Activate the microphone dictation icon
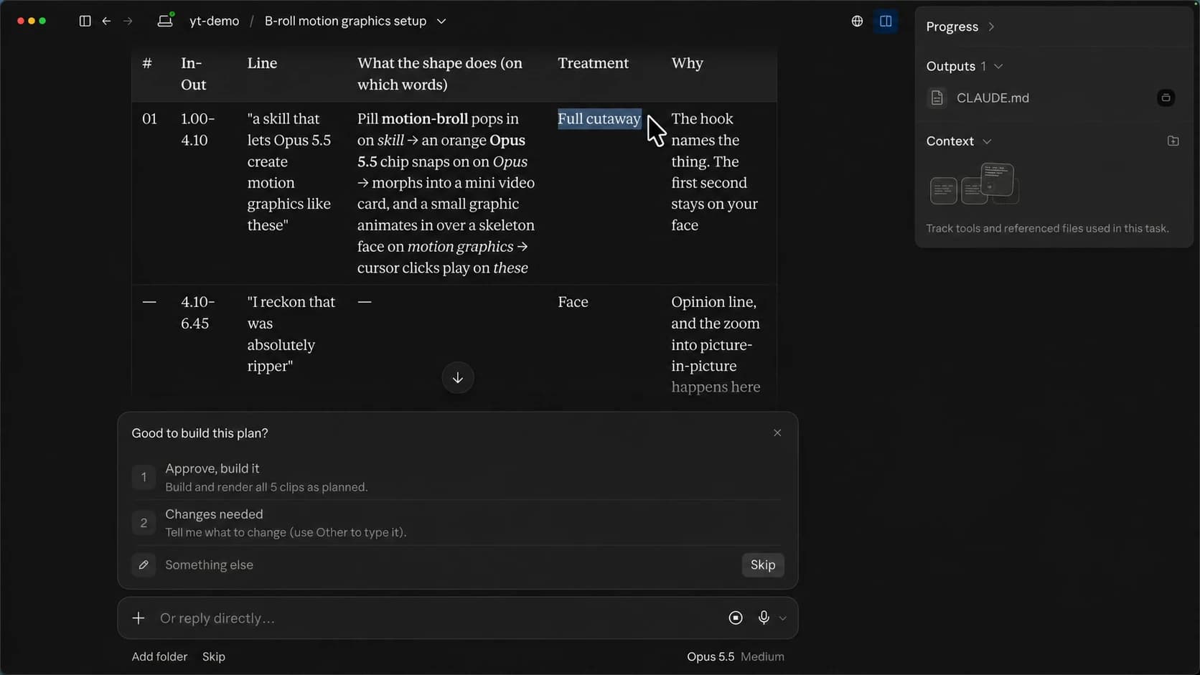This screenshot has height=675, width=1200. click(764, 618)
